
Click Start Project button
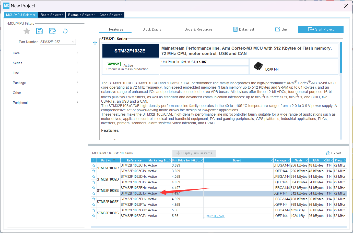pos(321,30)
